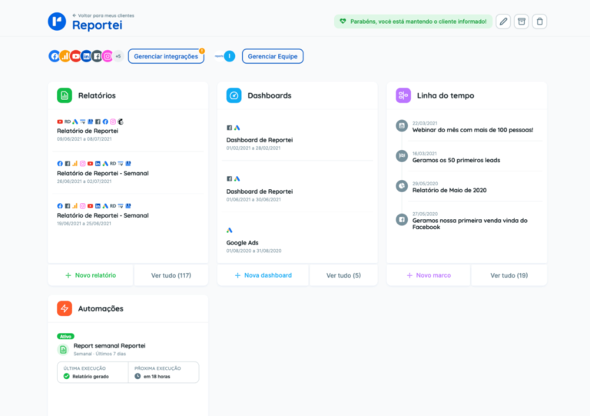Click the Facebook integration icon in top row
Viewport: 590px width, 416px height.
55,56
